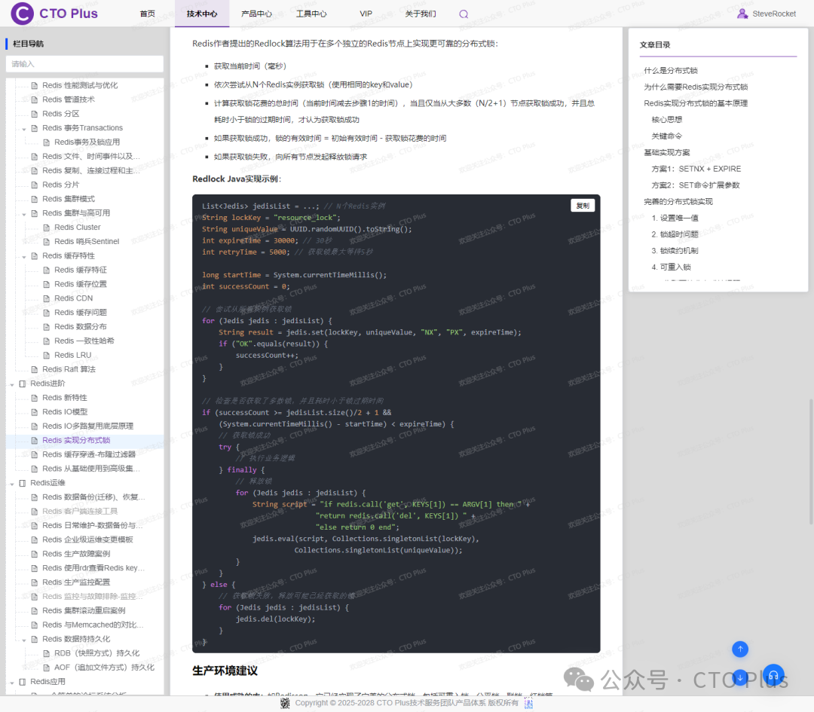This screenshot has width=814, height=712.
Task: Click document icon beside Redis 哨兵Sentinel
Action: click(x=47, y=241)
